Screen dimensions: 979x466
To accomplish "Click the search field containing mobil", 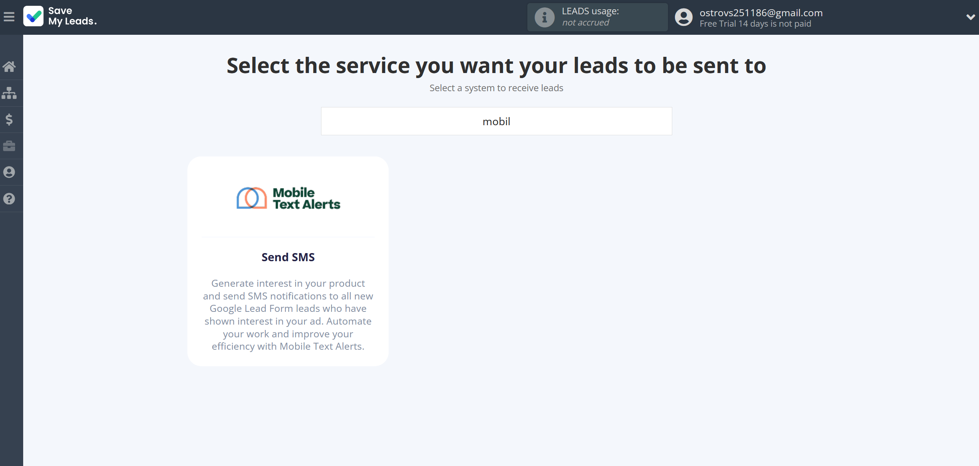I will [x=496, y=121].
